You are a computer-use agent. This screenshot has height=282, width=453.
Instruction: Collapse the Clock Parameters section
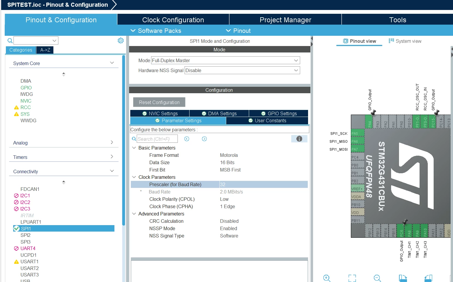[x=134, y=177]
